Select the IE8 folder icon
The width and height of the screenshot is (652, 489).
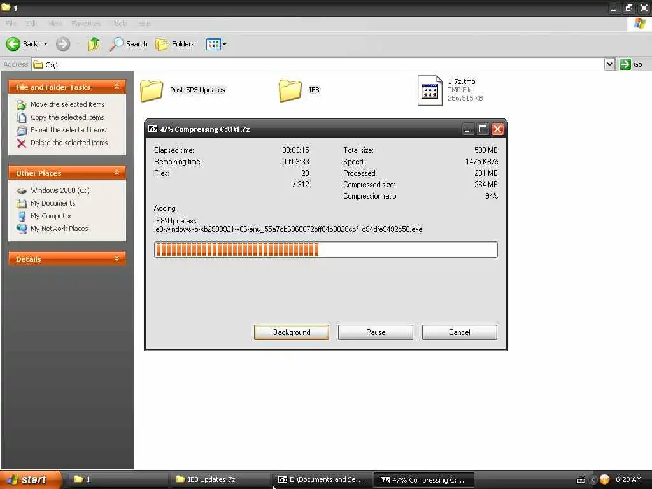pyautogui.click(x=290, y=90)
